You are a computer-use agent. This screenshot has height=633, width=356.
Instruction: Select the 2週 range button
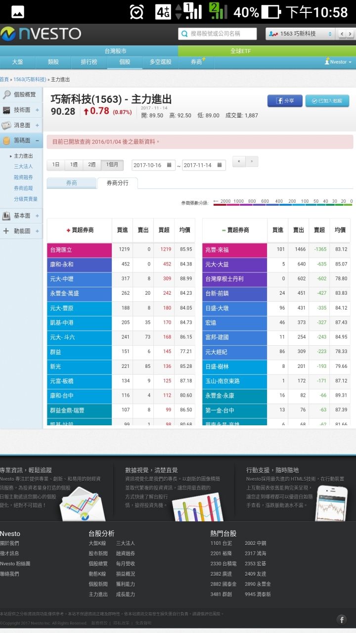tap(92, 165)
